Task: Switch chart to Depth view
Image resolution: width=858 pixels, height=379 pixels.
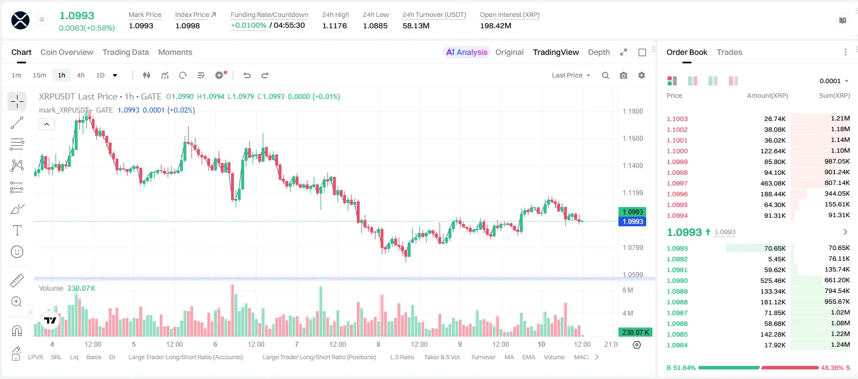Action: point(599,52)
